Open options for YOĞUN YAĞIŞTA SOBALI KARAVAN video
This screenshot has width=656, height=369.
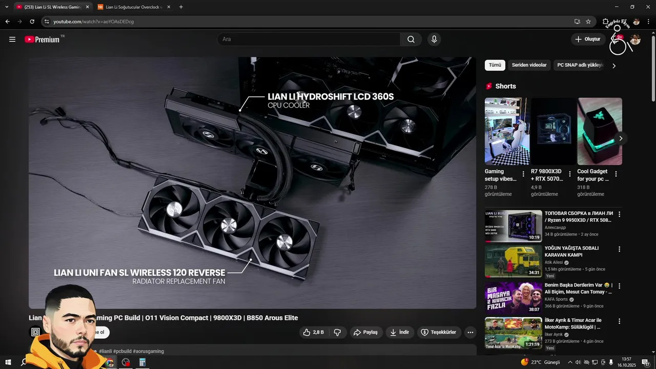click(619, 249)
